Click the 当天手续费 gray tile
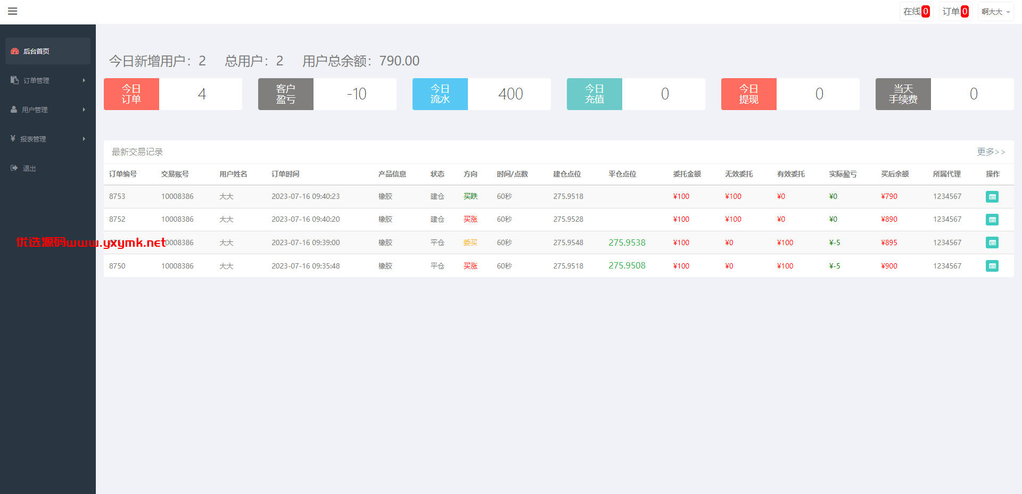The image size is (1022, 494). [903, 94]
